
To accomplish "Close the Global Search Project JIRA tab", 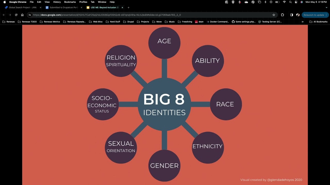I will [x=40, y=7].
